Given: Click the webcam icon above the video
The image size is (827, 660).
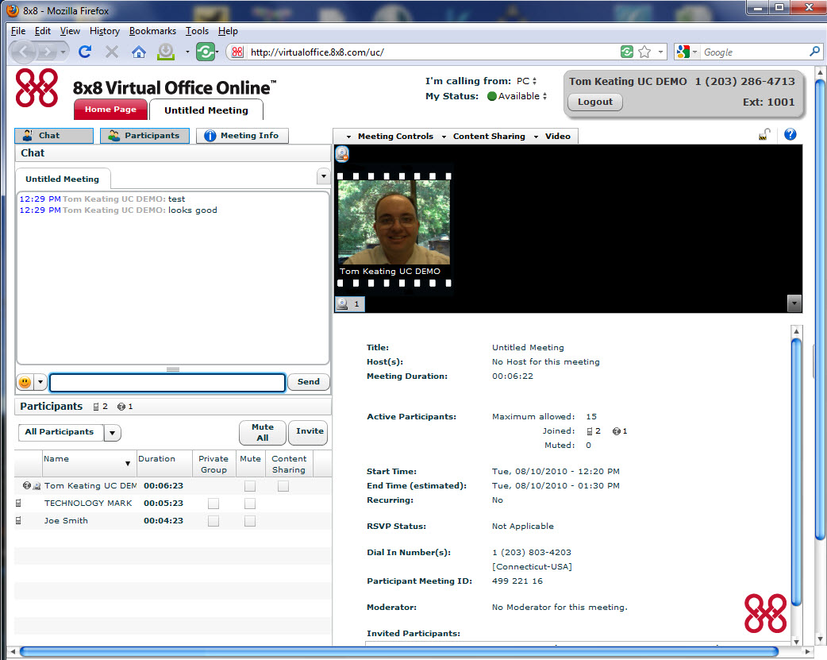Looking at the screenshot, I should (342, 154).
